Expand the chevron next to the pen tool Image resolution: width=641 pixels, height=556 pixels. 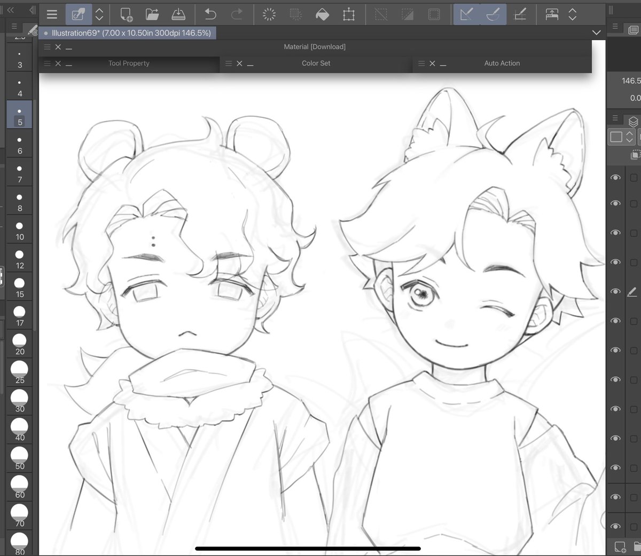(x=99, y=14)
